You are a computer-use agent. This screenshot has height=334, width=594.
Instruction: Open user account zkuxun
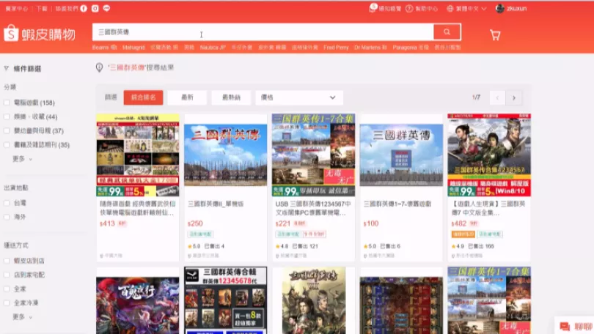[x=511, y=8]
